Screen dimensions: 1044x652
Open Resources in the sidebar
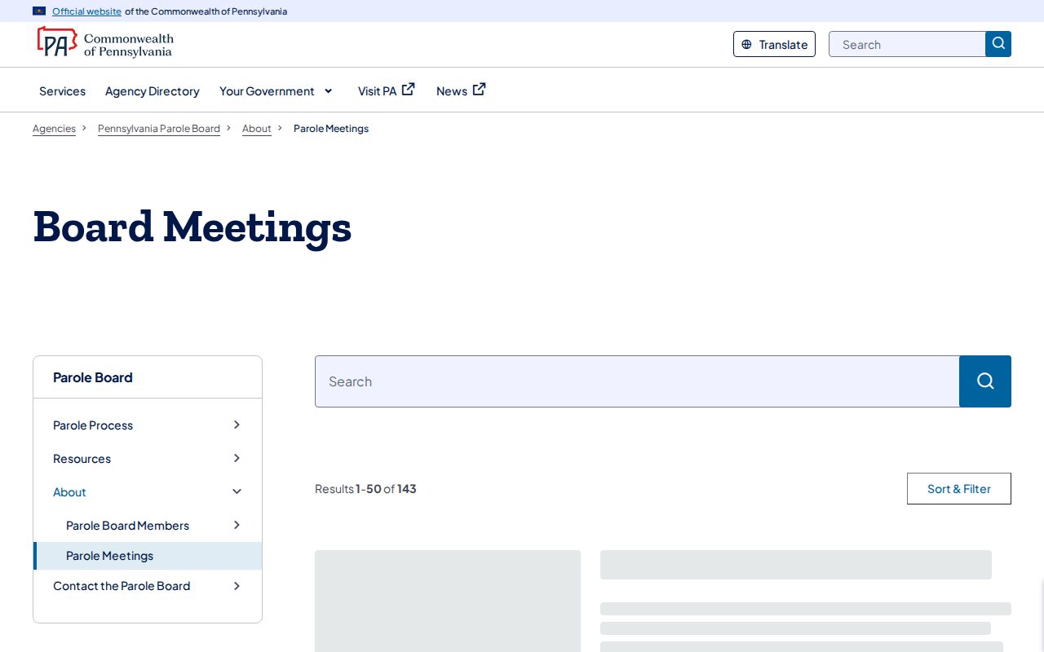(82, 459)
